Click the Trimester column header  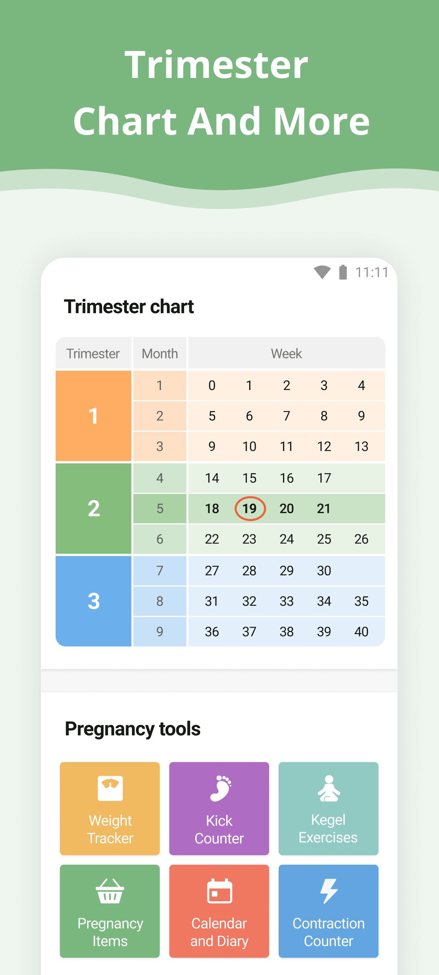pos(93,353)
